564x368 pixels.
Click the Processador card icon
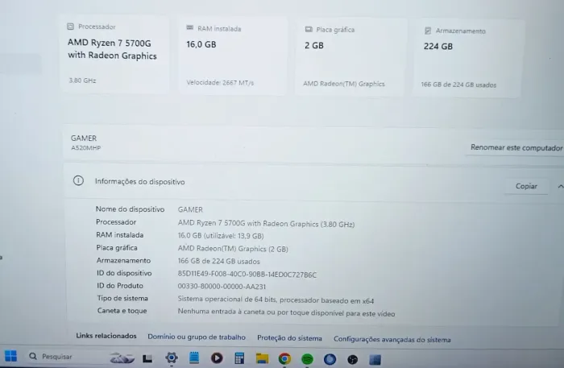tap(71, 27)
